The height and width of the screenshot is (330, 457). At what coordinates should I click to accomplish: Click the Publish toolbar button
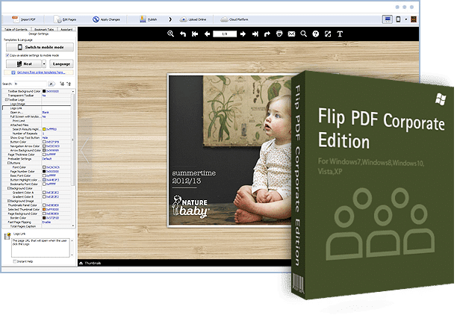[149, 19]
